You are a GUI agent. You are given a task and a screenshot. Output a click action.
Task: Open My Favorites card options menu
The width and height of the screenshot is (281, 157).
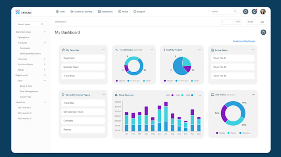point(103,50)
